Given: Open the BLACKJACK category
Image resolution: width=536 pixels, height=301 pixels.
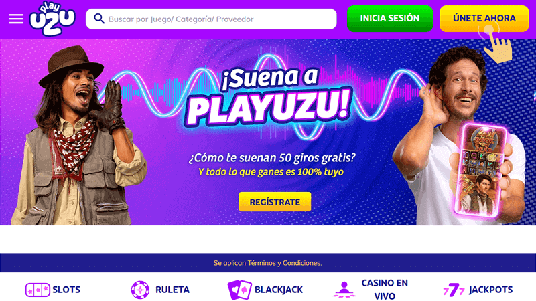Looking at the screenshot, I should coord(279,290).
